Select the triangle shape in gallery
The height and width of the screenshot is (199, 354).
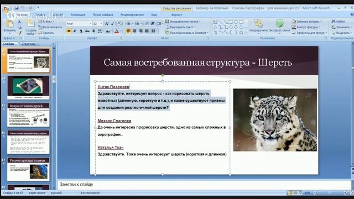coord(215,27)
